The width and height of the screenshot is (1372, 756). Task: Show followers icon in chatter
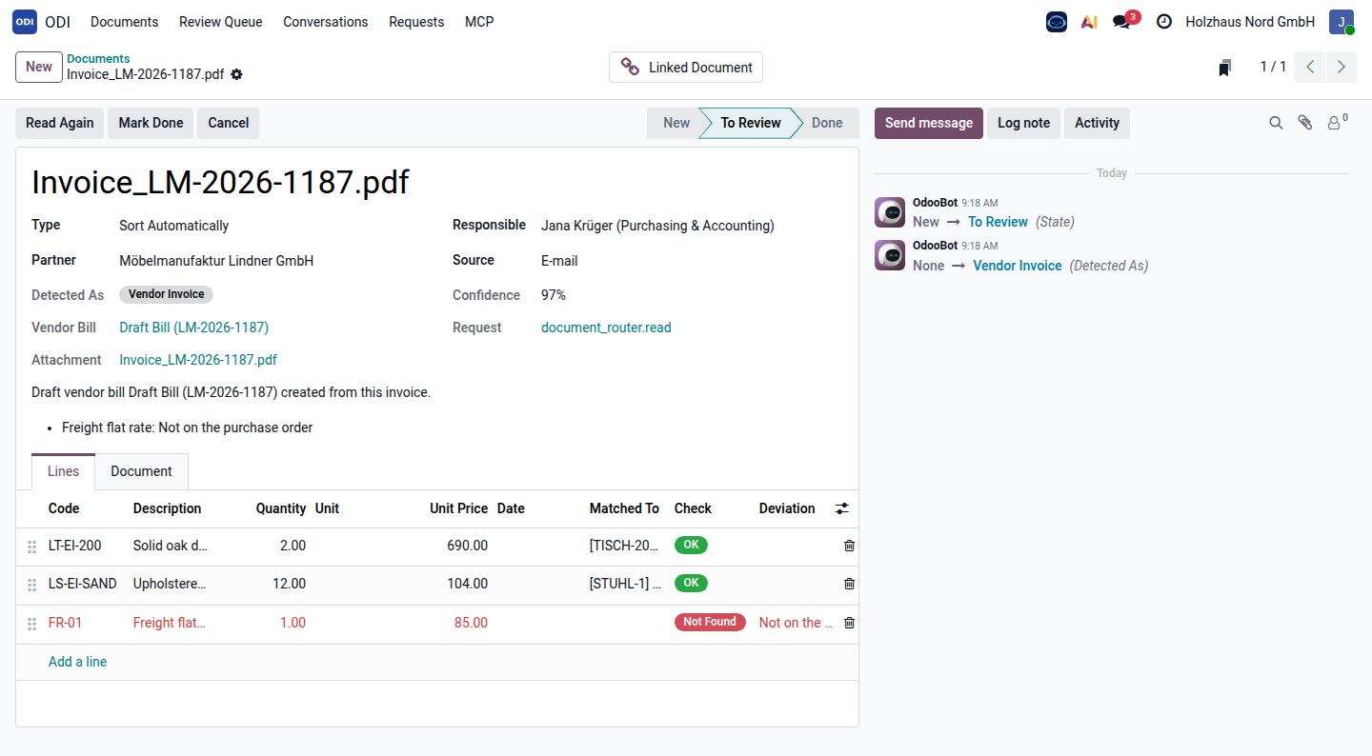(x=1338, y=122)
